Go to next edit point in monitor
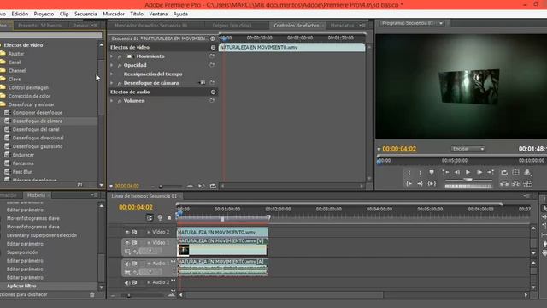Viewport: 547px width, 308px height. pos(491,172)
